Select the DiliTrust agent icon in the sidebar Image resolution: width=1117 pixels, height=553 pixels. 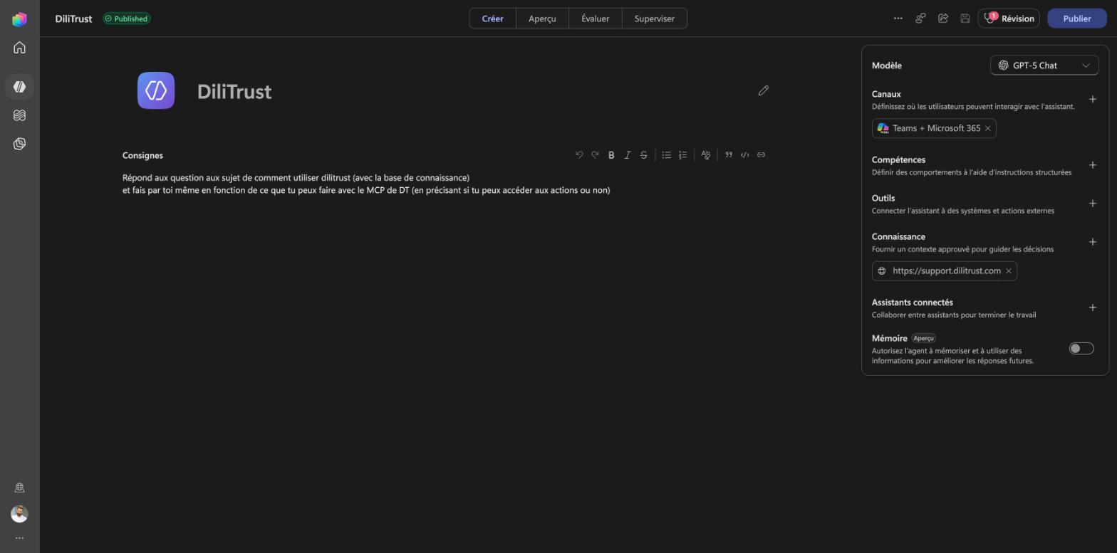coord(19,87)
